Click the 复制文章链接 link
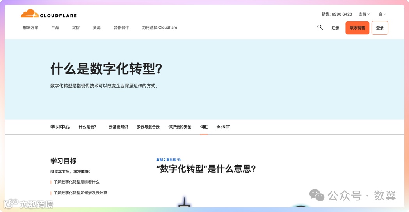 tap(166, 160)
